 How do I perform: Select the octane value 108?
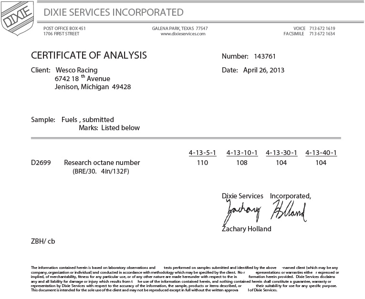point(242,163)
